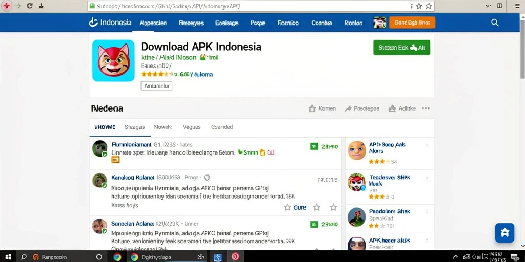Switch to the Veguas tab

point(192,127)
